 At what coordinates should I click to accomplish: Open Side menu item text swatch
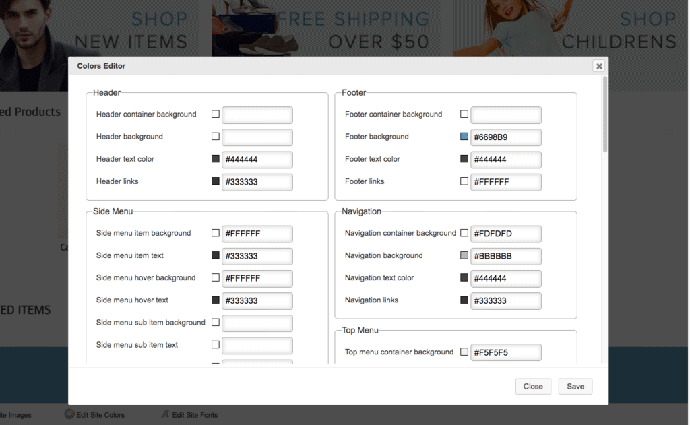click(215, 255)
